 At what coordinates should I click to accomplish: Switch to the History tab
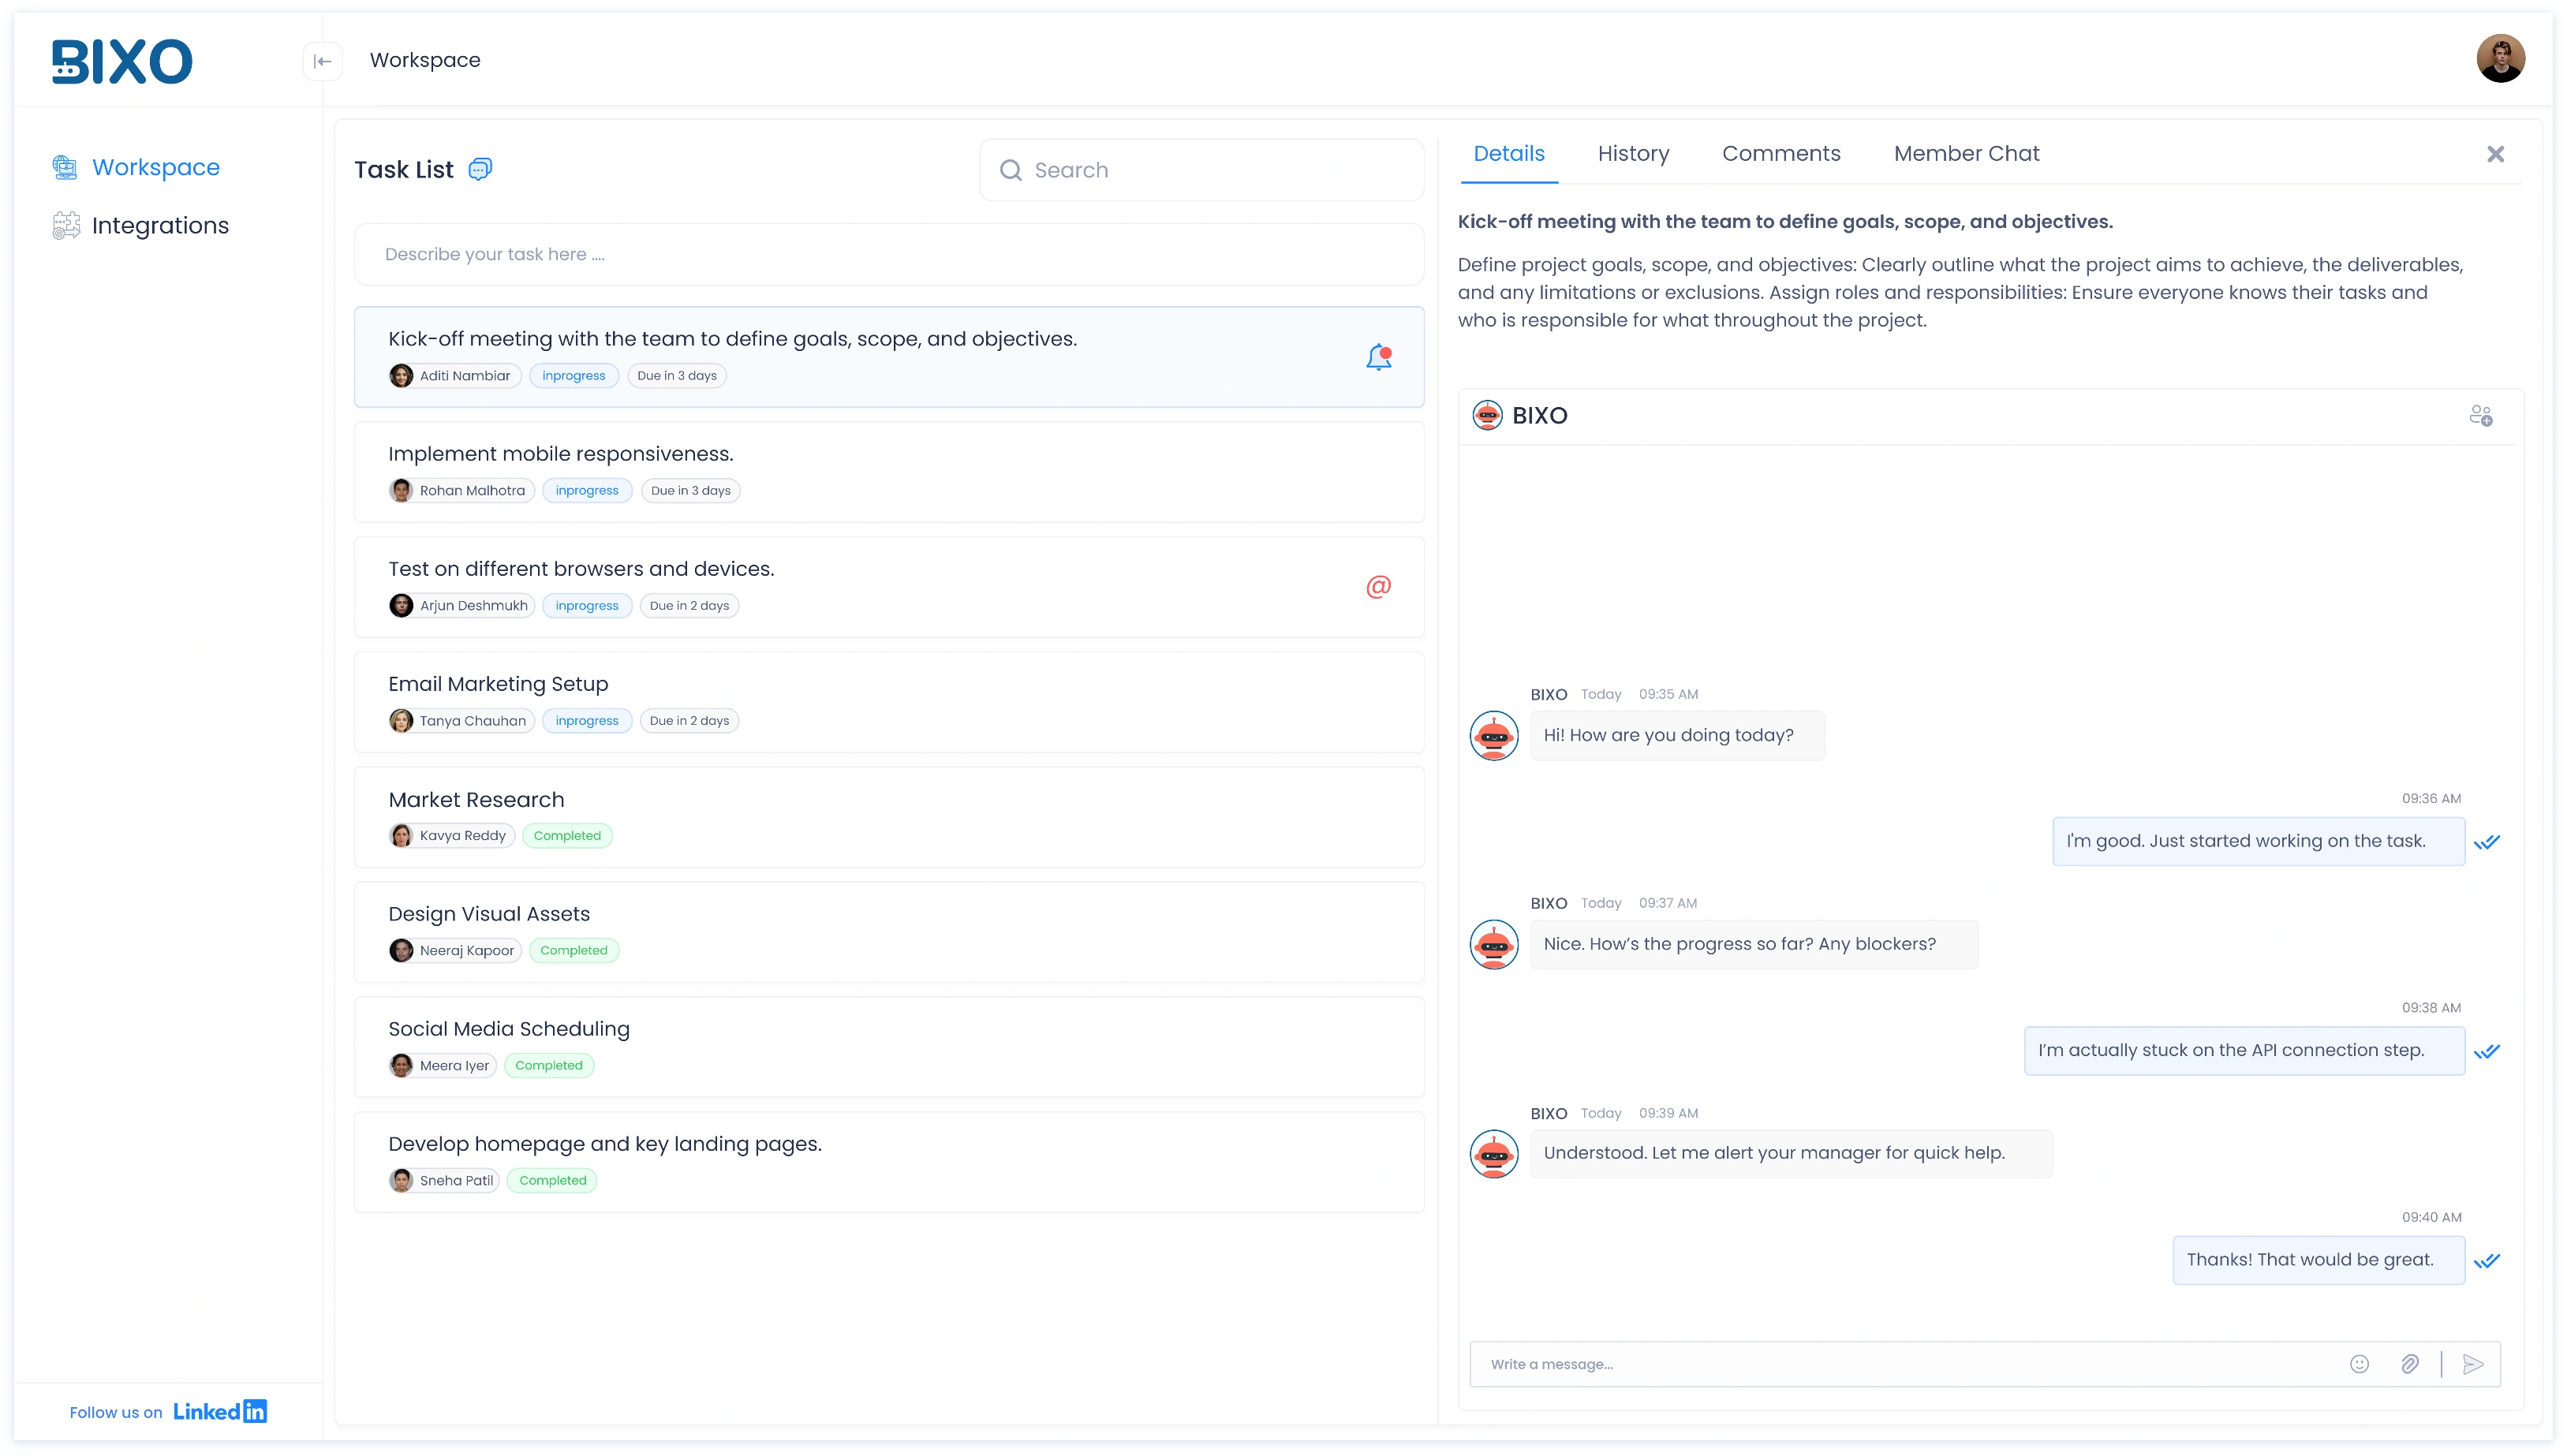1632,153
